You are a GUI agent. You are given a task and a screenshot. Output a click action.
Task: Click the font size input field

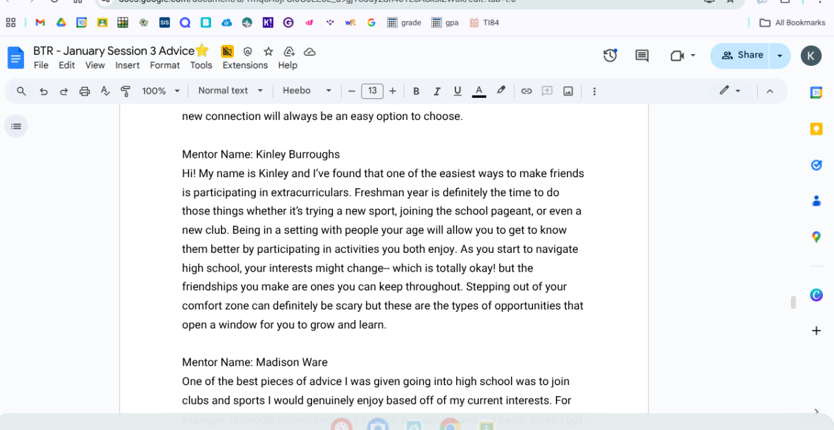tap(372, 91)
